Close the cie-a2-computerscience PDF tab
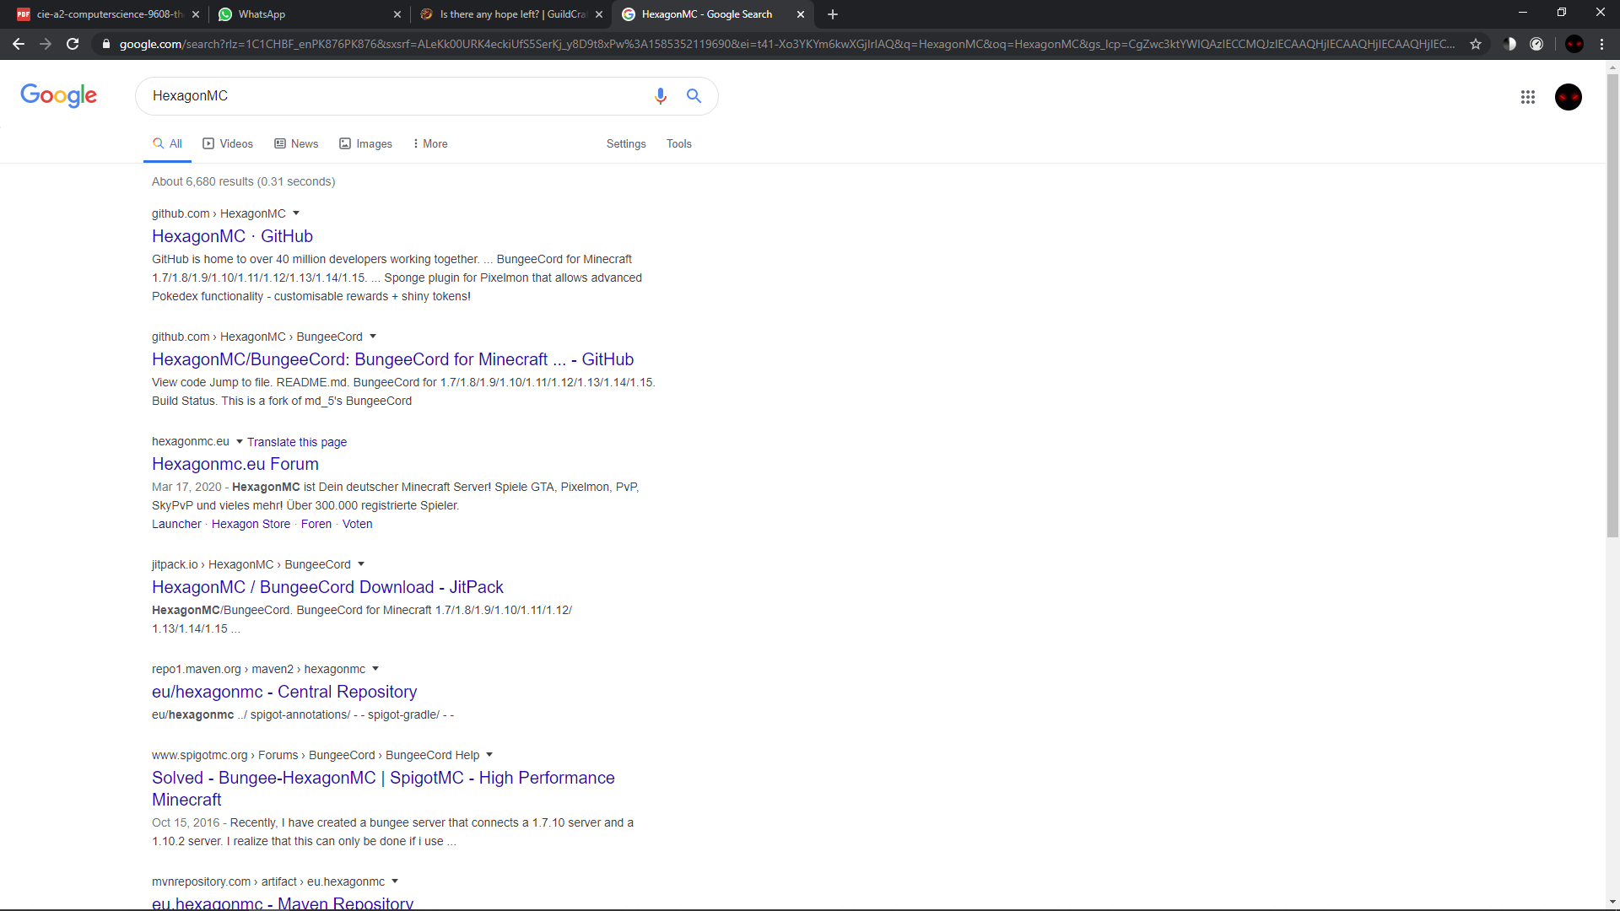The image size is (1620, 911). coord(196,14)
